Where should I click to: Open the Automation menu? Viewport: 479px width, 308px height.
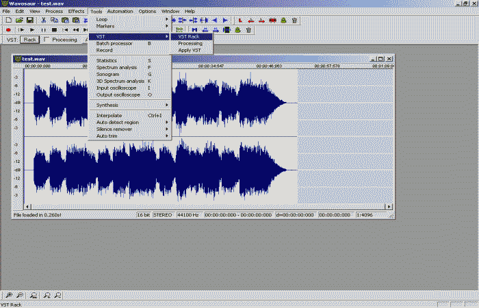pos(120,12)
